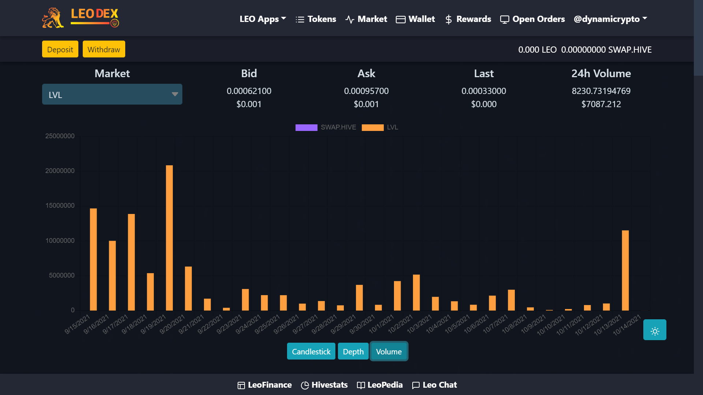The image size is (703, 395).
Task: Click the 9/29/2021 volume bar
Action: coord(359,298)
